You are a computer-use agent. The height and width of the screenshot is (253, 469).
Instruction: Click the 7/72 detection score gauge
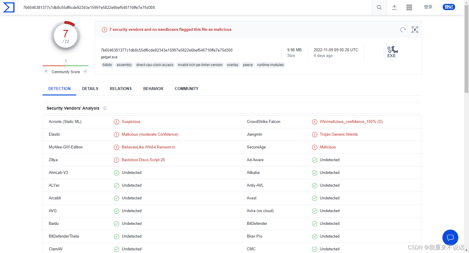[x=66, y=36]
